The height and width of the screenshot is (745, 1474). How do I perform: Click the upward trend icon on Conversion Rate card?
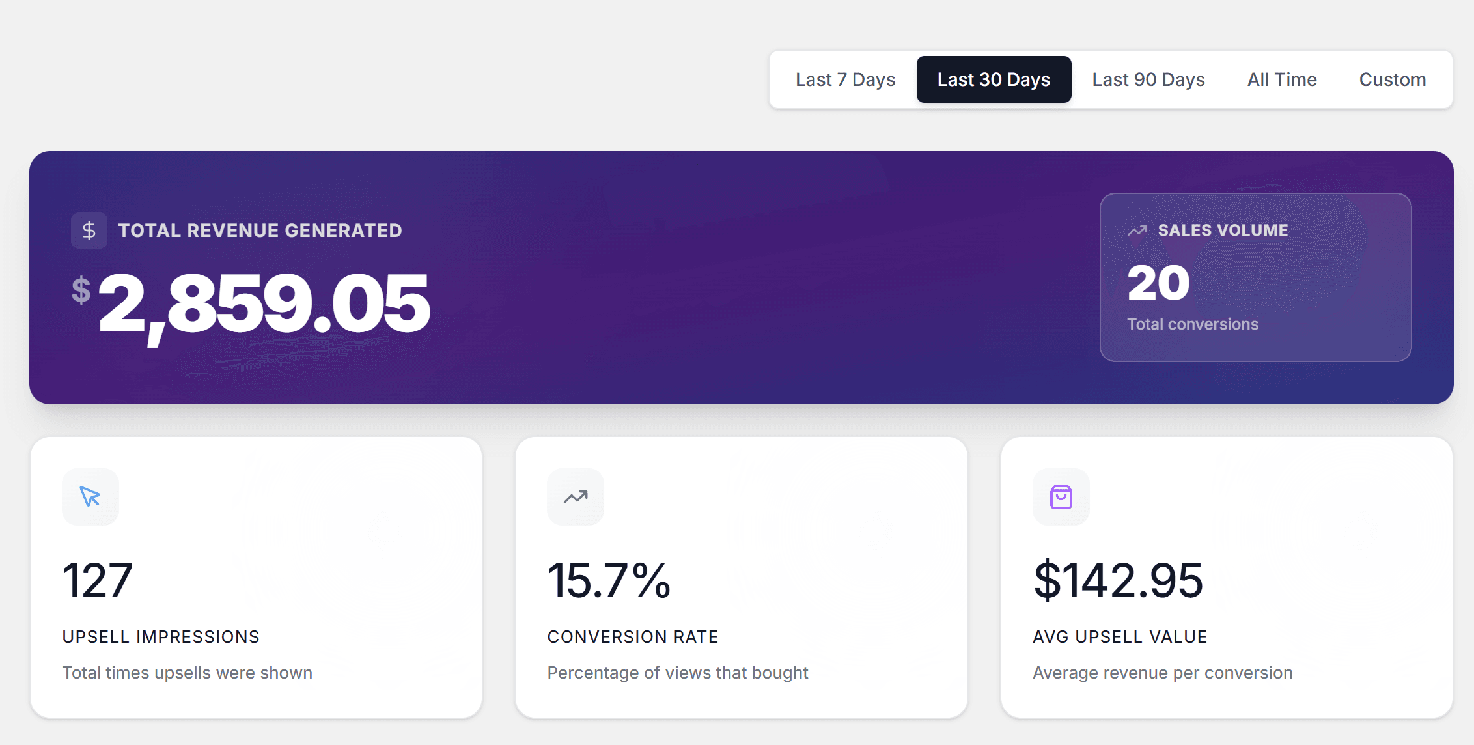click(x=576, y=496)
